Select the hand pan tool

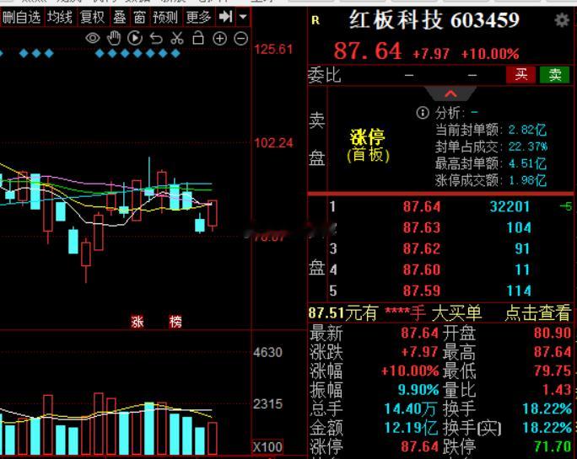[x=114, y=38]
